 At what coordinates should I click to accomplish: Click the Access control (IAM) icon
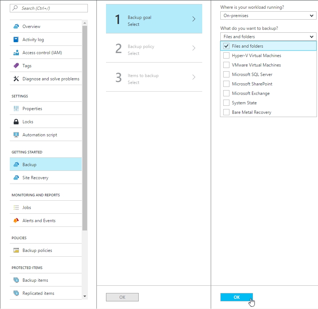[x=16, y=53]
